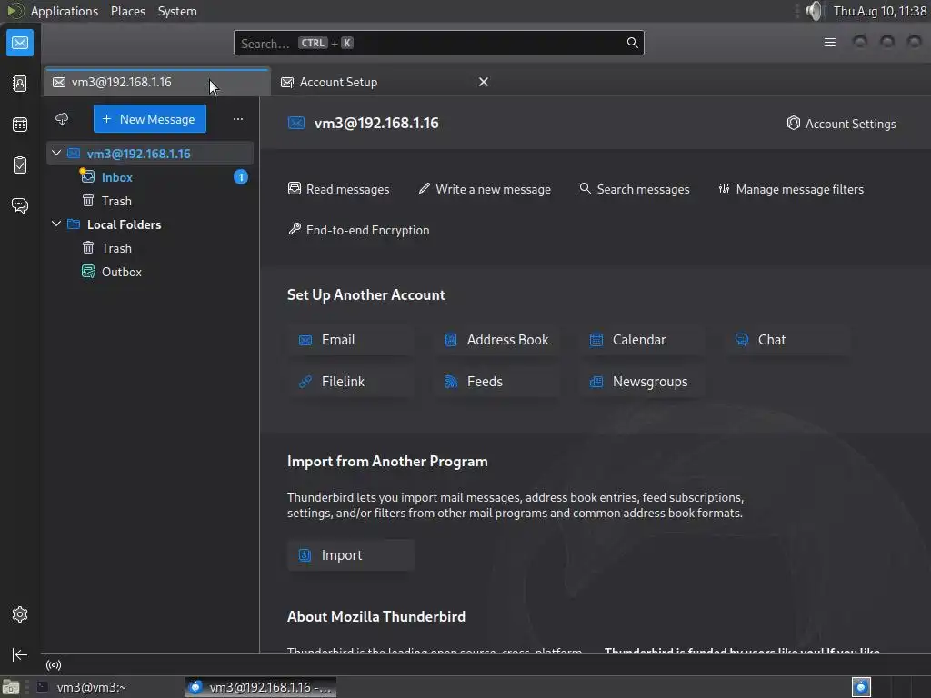
Task: Select the vm3@192.168.1.16 account row
Action: (150, 153)
